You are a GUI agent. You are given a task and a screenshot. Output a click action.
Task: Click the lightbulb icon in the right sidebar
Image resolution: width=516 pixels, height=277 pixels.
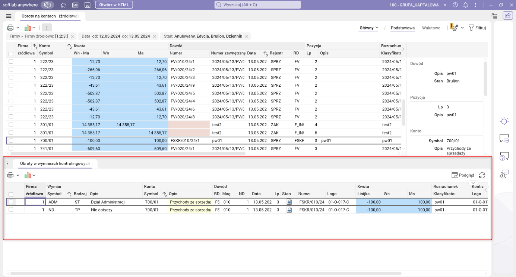click(504, 121)
